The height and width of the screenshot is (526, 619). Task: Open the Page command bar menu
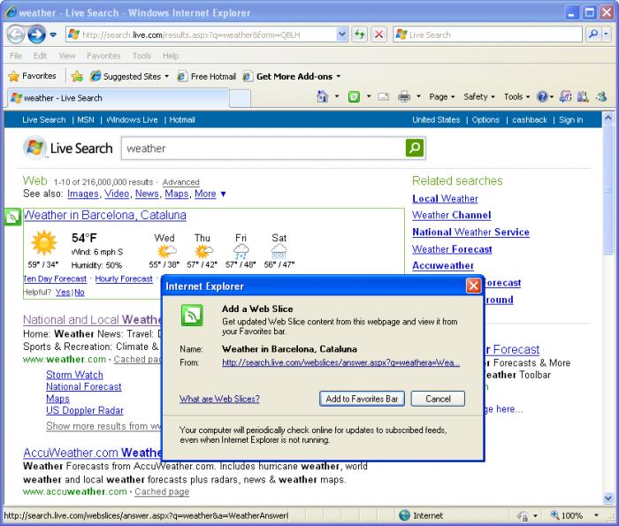pyautogui.click(x=442, y=96)
